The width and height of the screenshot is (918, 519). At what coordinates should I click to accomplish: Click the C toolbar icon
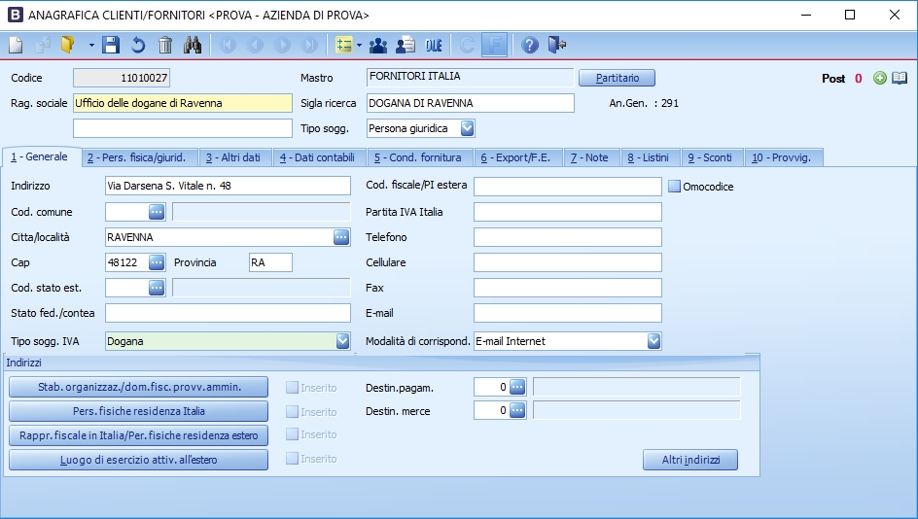point(467,45)
